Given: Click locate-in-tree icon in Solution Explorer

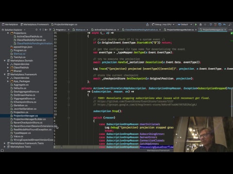Looking at the screenshot, I should pos(36,29).
